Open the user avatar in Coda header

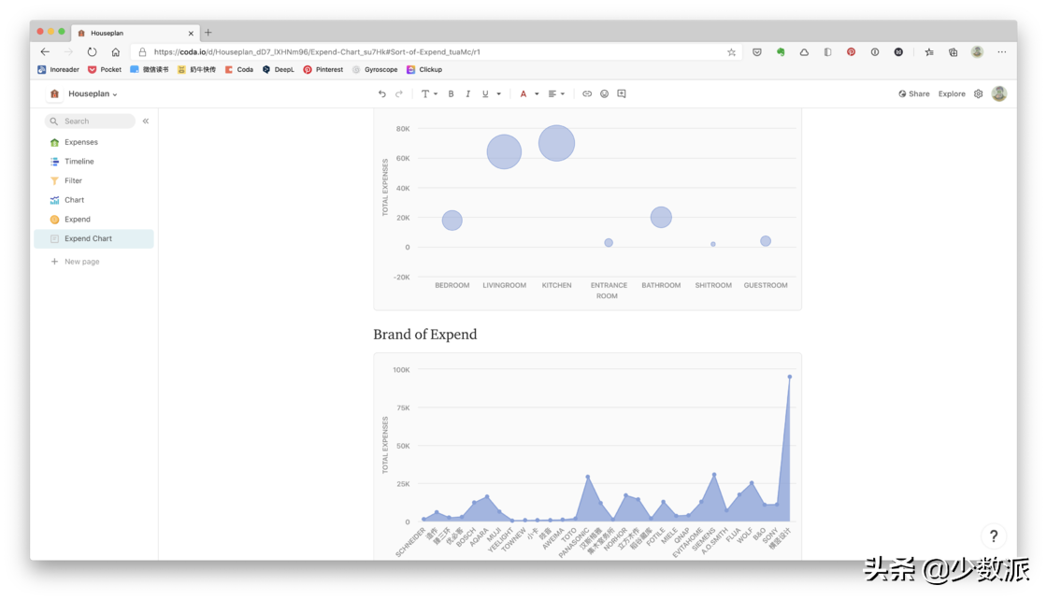pos(999,94)
